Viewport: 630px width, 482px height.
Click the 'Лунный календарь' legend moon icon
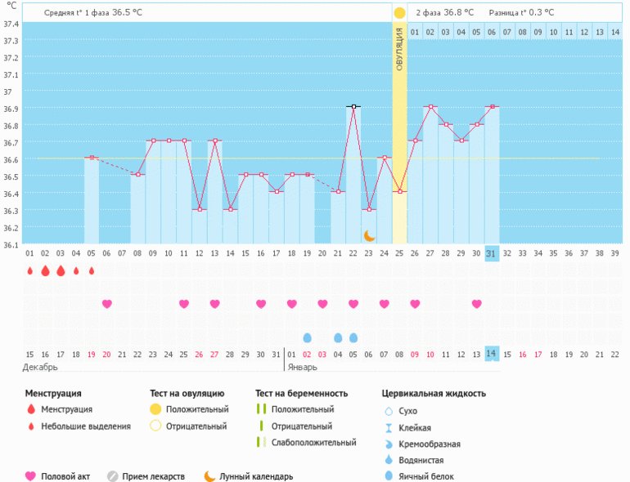(x=210, y=476)
